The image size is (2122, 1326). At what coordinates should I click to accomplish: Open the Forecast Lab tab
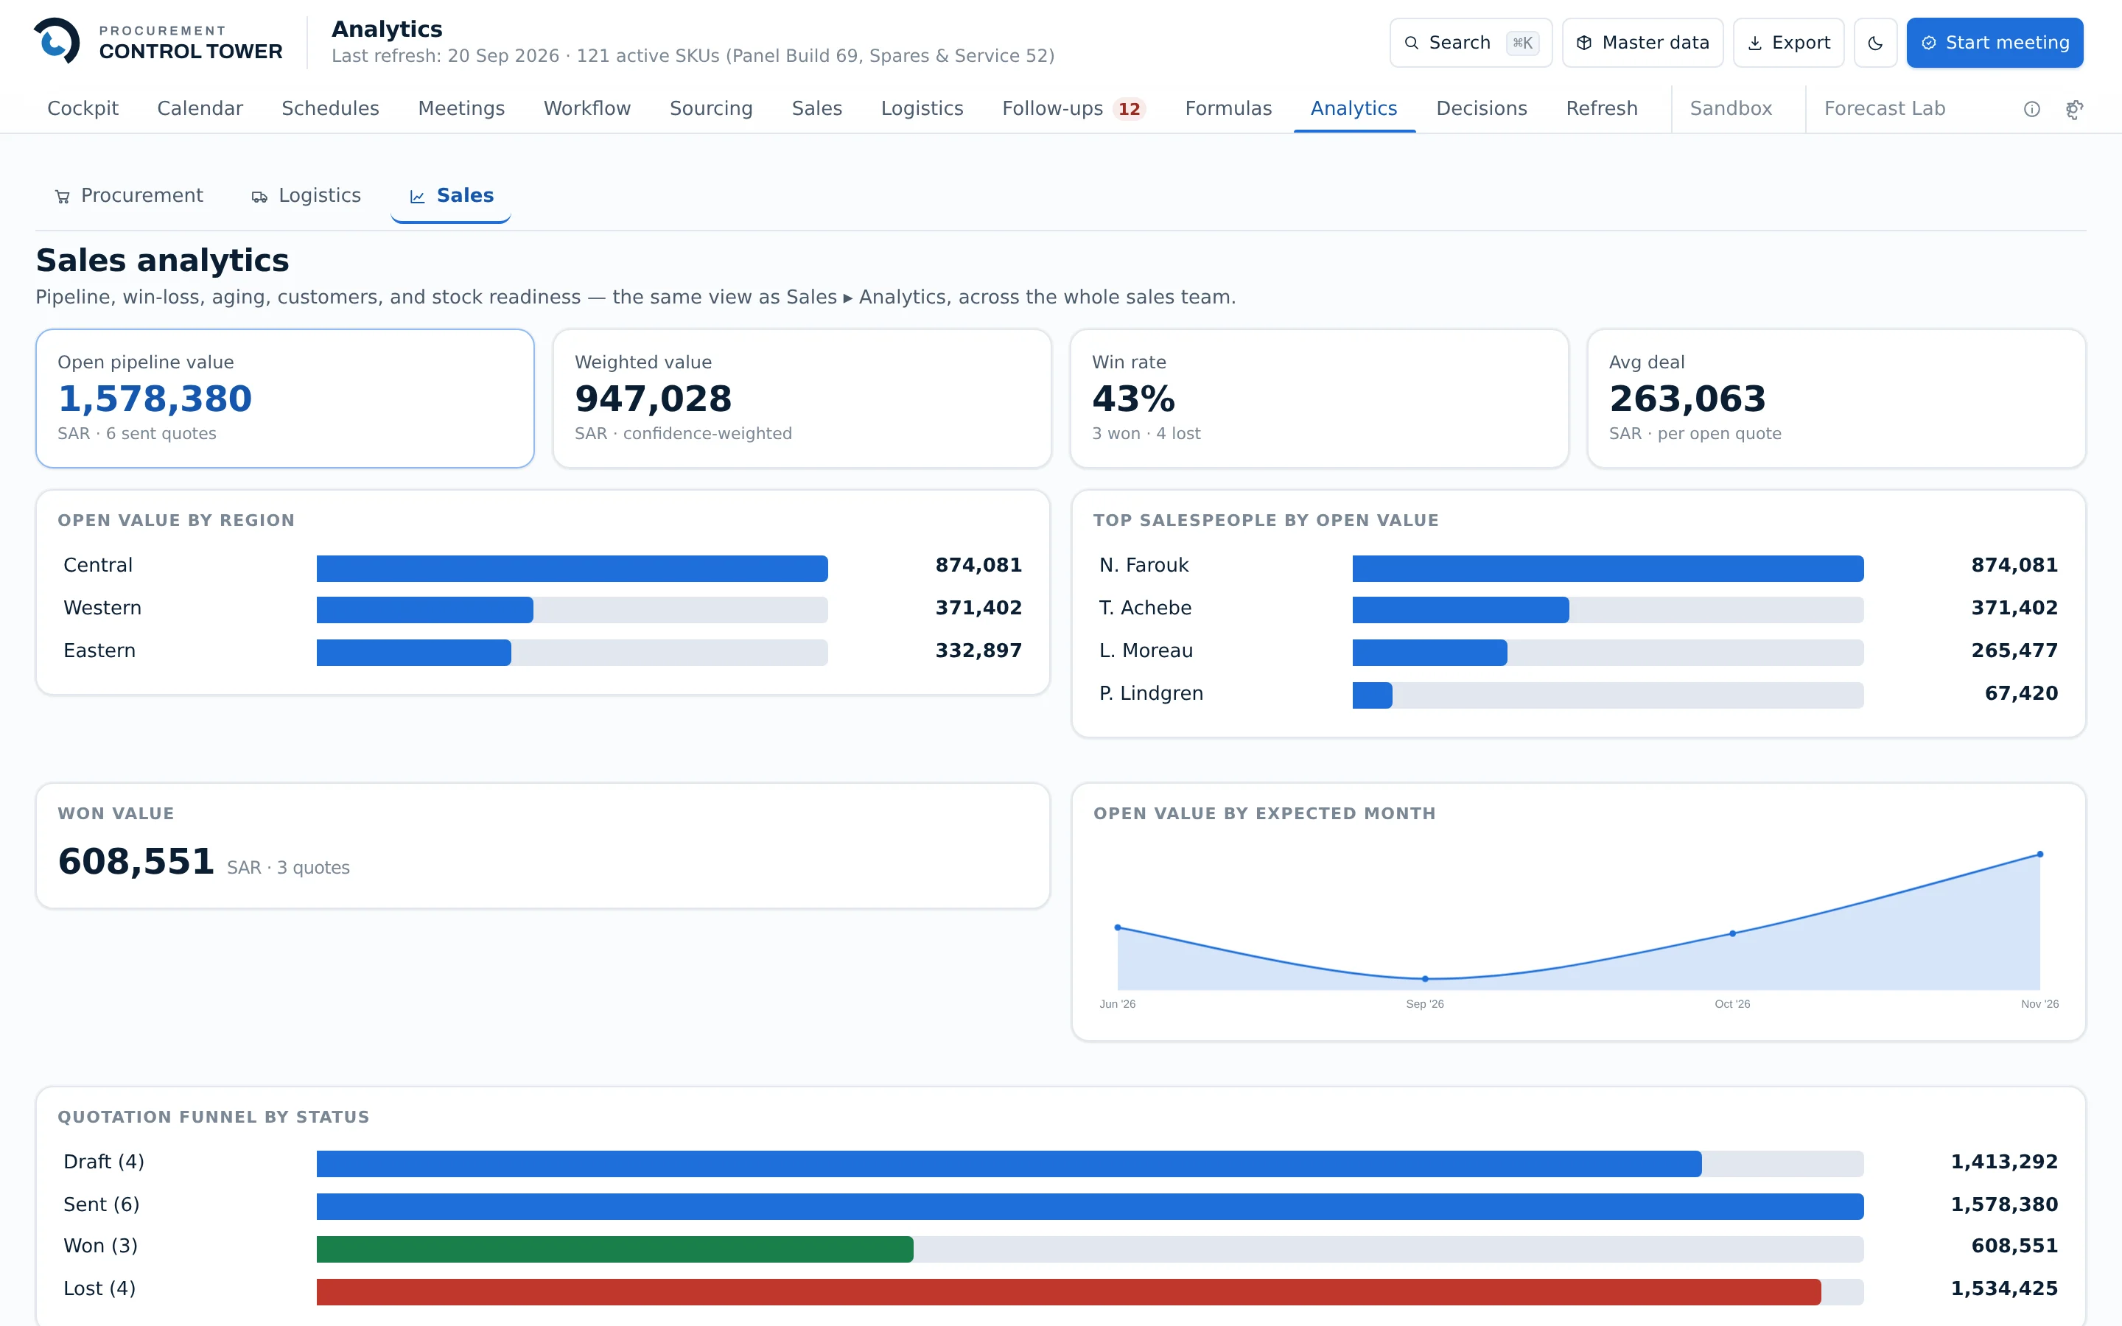[1884, 109]
